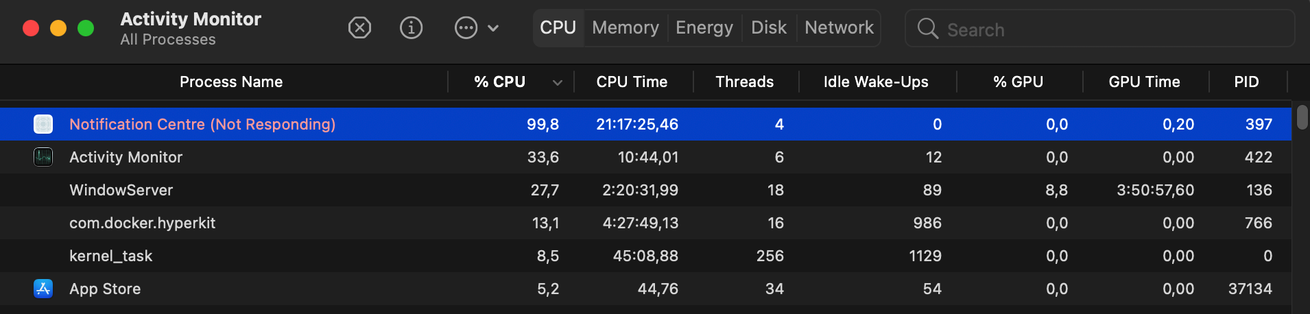1310x314 pixels.
Task: Click the stop process X icon
Action: pos(359,28)
